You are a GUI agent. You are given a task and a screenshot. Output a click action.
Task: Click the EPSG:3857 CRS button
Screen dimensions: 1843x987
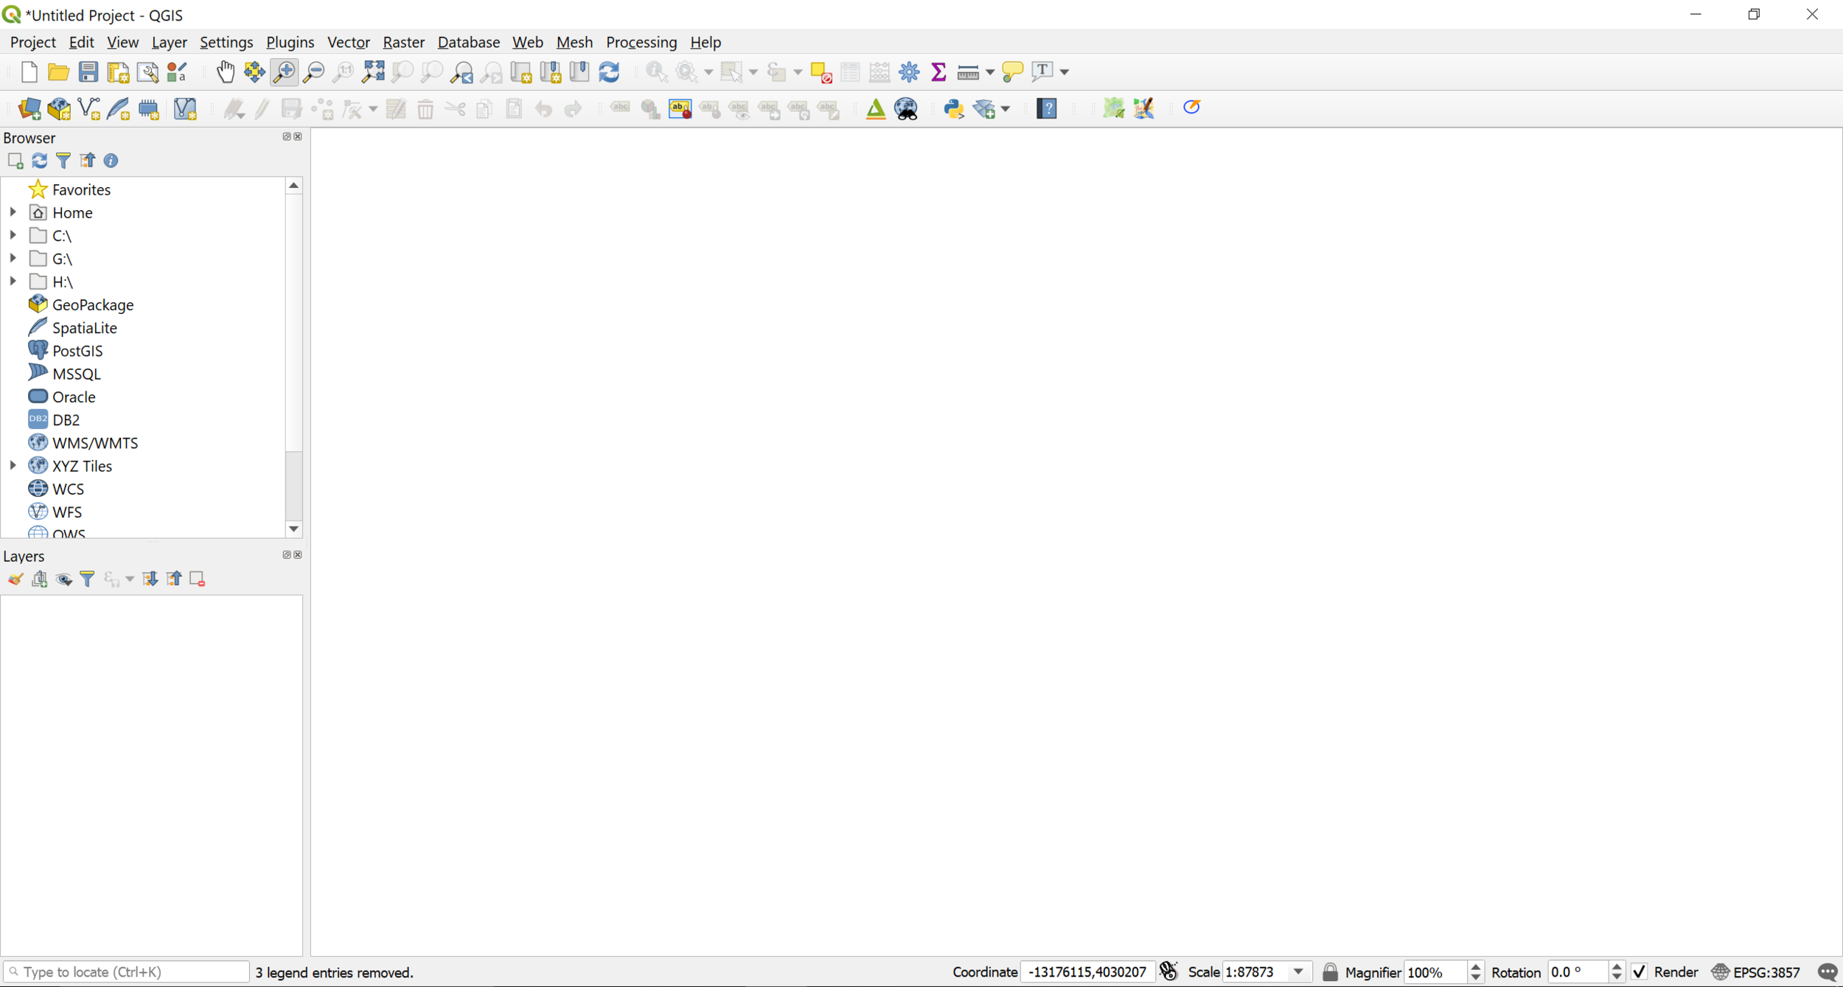(1757, 972)
